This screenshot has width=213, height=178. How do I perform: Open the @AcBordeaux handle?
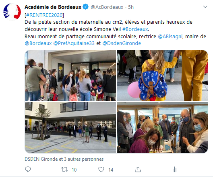coord(107,7)
